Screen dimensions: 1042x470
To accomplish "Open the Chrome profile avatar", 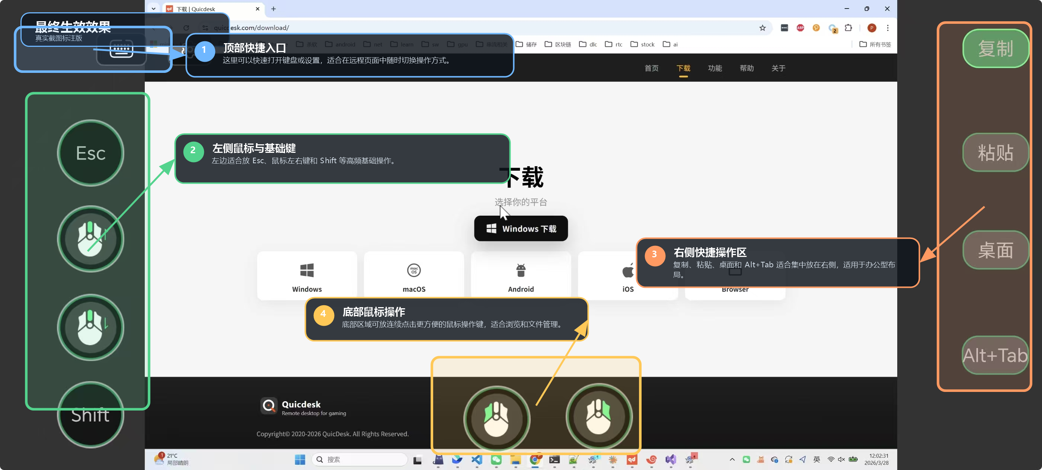I will [x=872, y=28].
